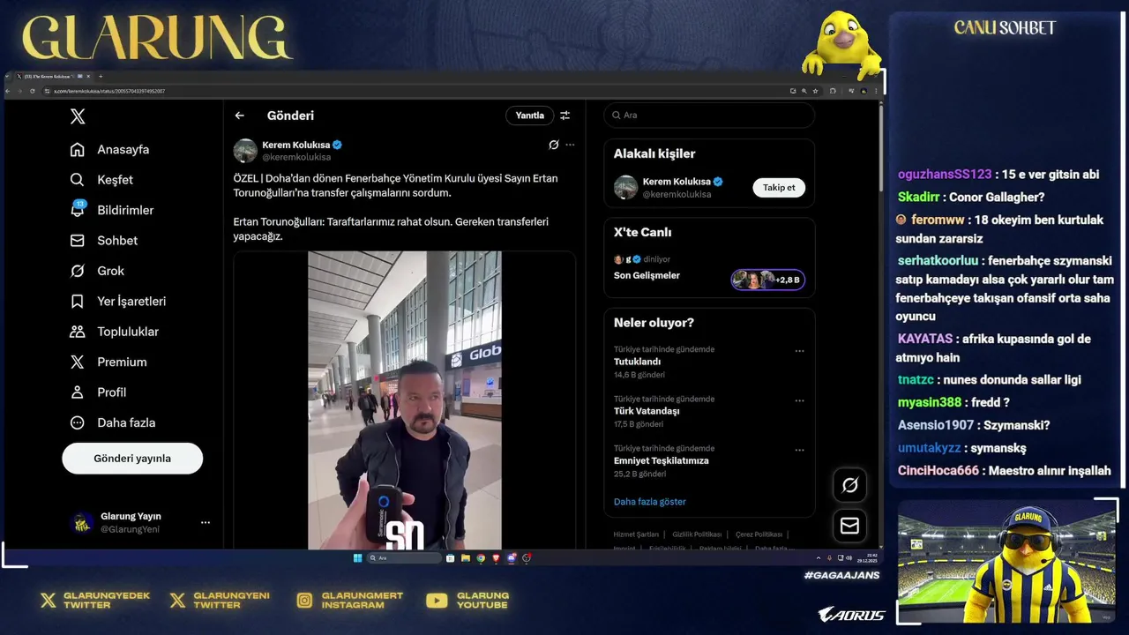The height and width of the screenshot is (635, 1129).
Task: Open floating messages envelope button
Action: 850,526
